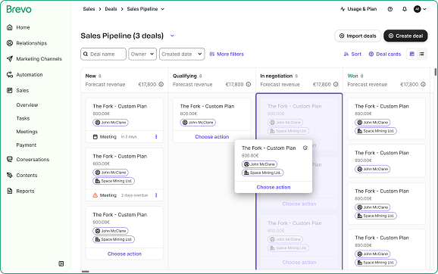Screen dimensions: 438x274
Task: Open Reports in the sidebar
Action: (20, 191)
